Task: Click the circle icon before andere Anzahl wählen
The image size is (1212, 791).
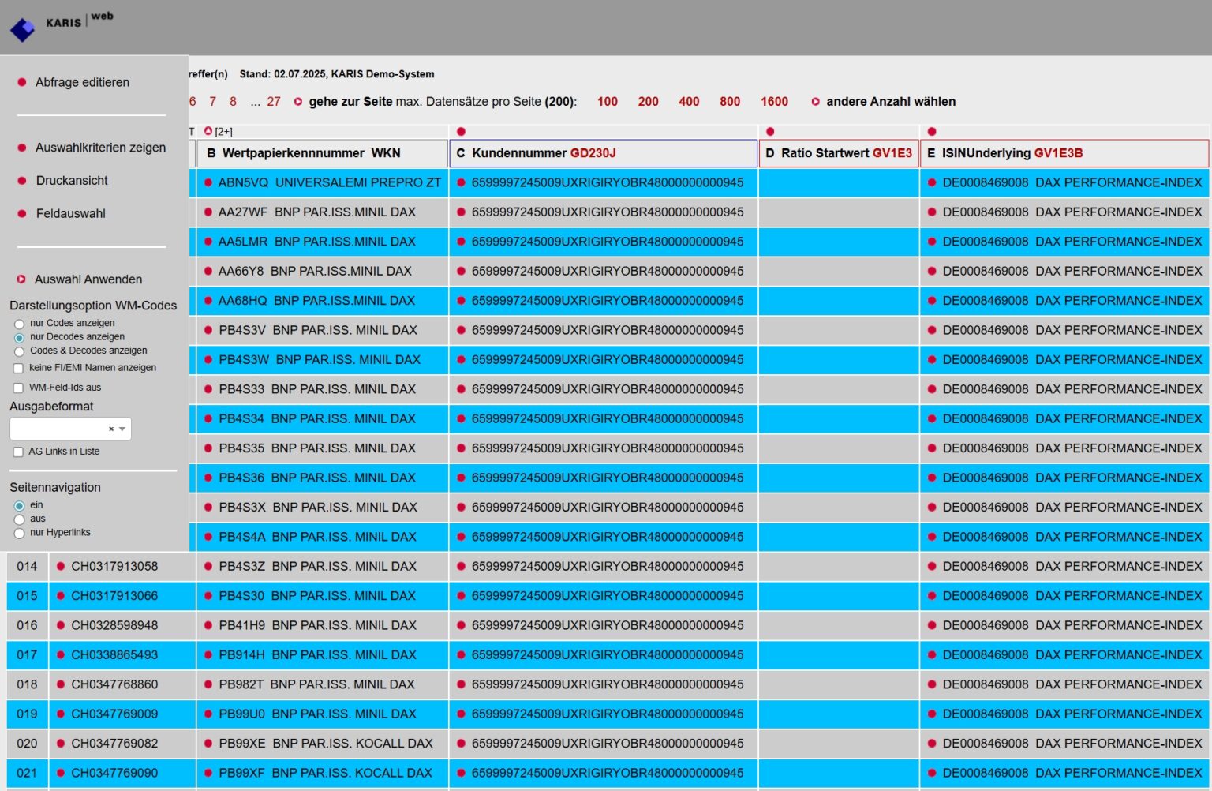Action: tap(816, 102)
